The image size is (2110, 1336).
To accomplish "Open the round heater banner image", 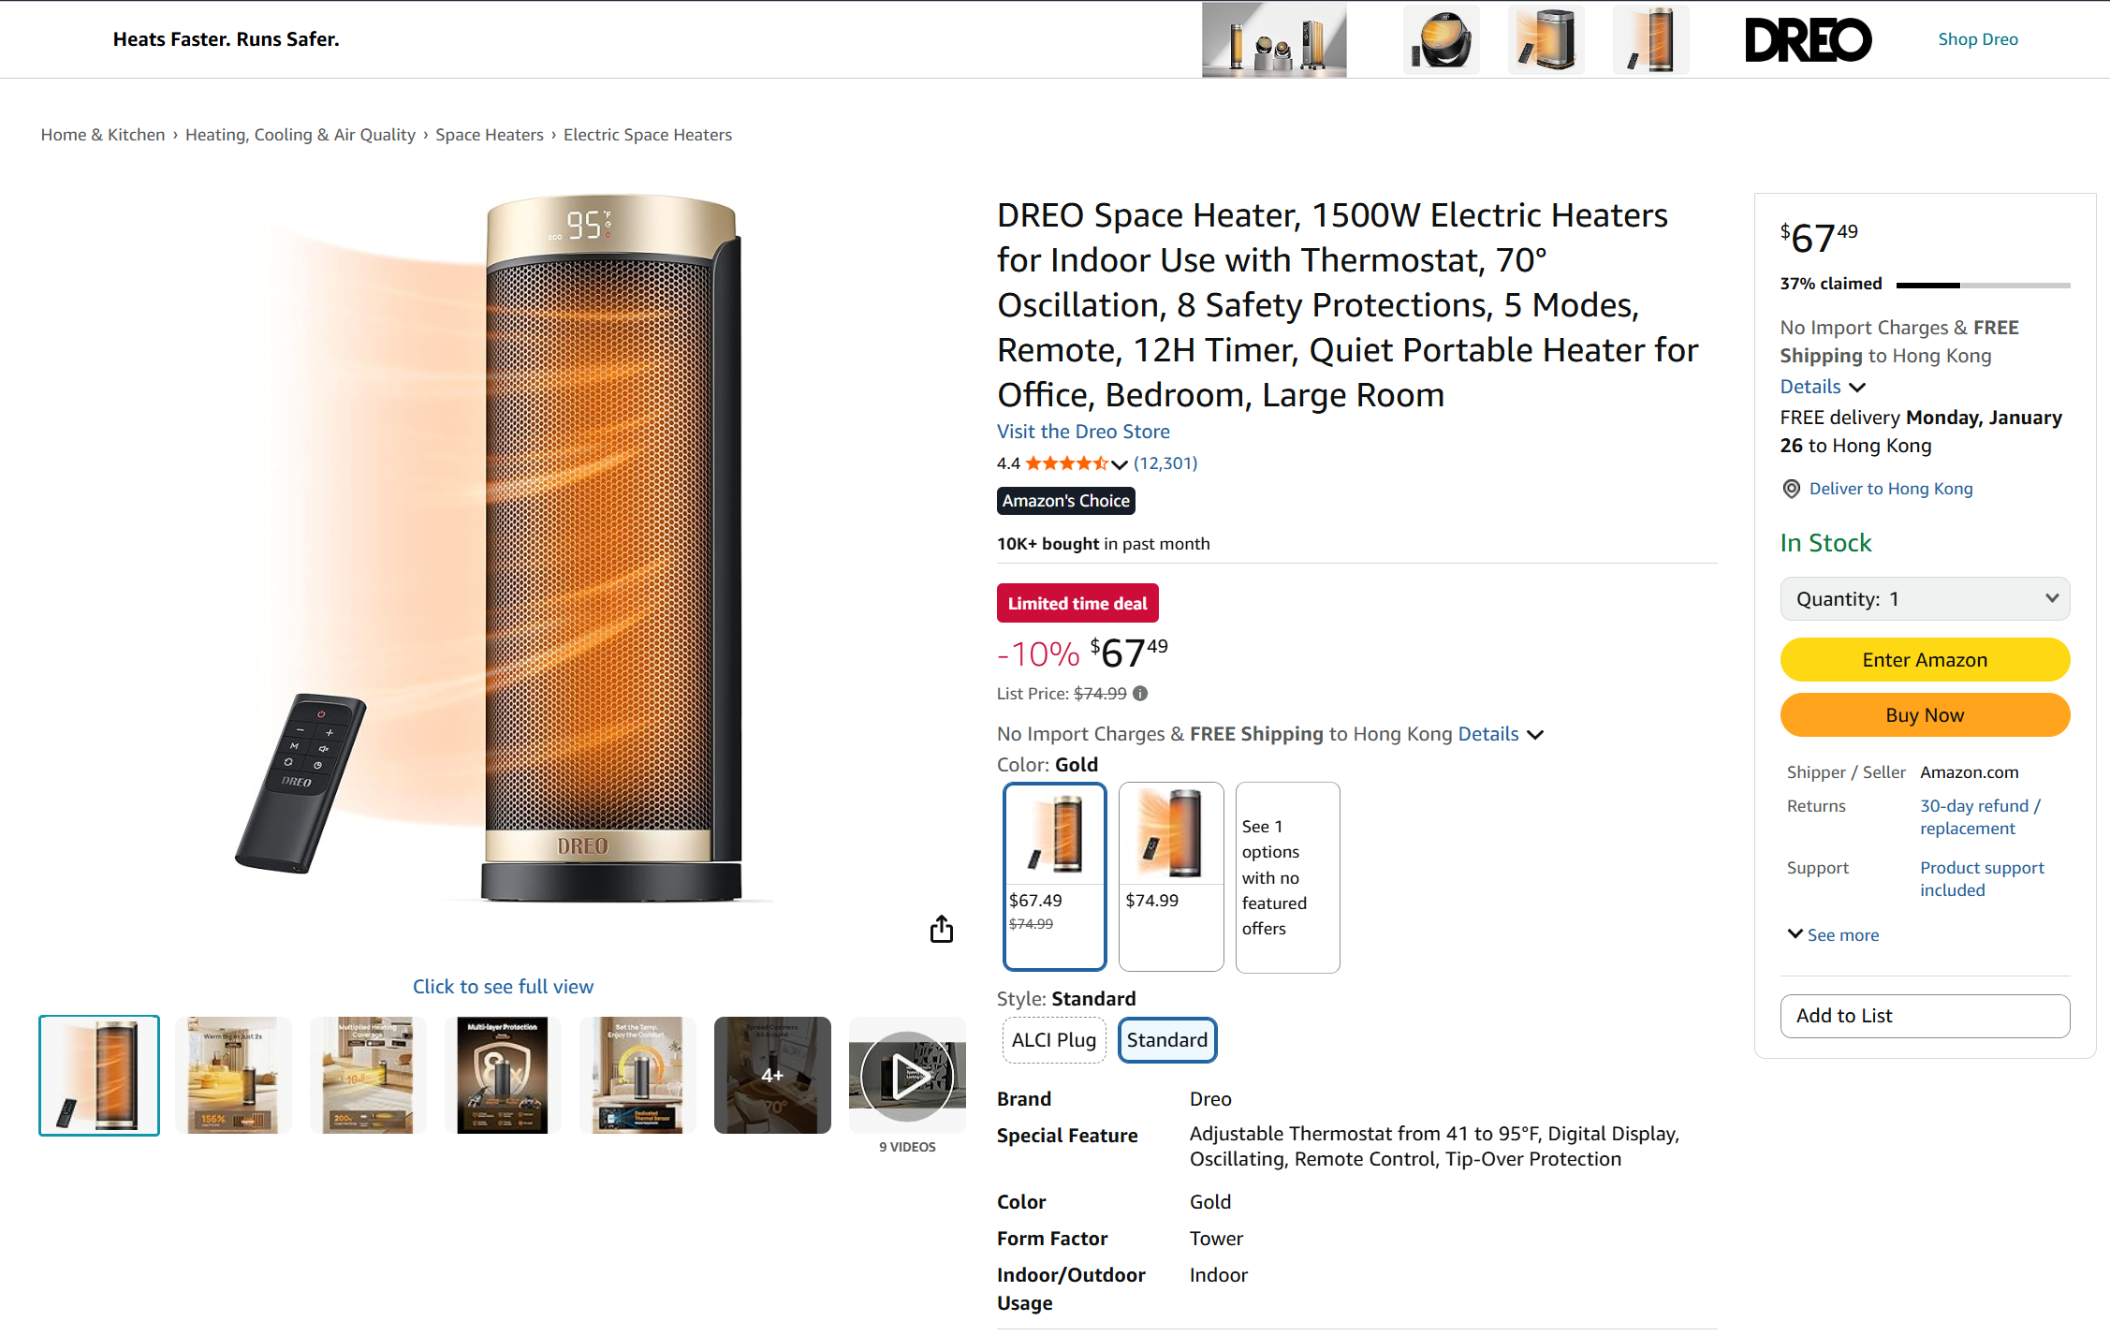I will pyautogui.click(x=1442, y=39).
